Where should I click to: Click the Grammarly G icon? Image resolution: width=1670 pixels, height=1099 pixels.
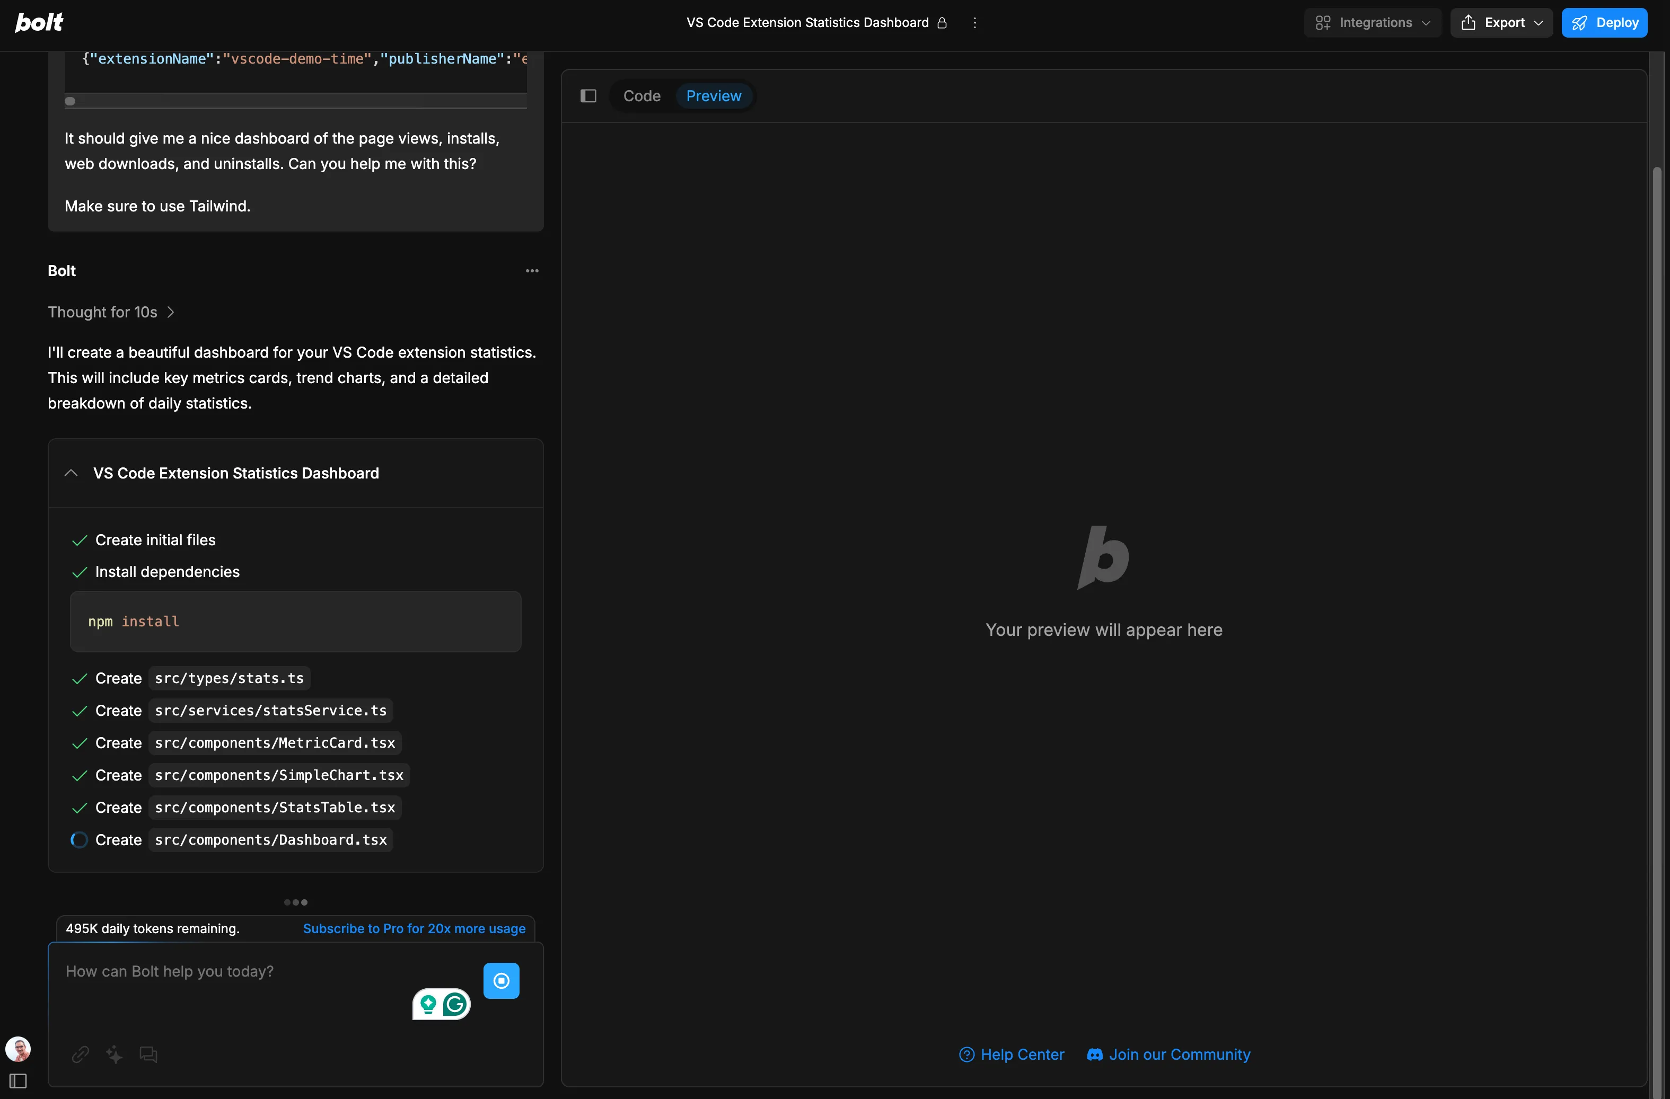point(455,1004)
